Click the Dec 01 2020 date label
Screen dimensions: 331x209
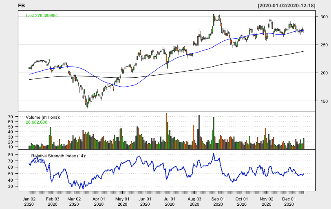click(x=289, y=201)
